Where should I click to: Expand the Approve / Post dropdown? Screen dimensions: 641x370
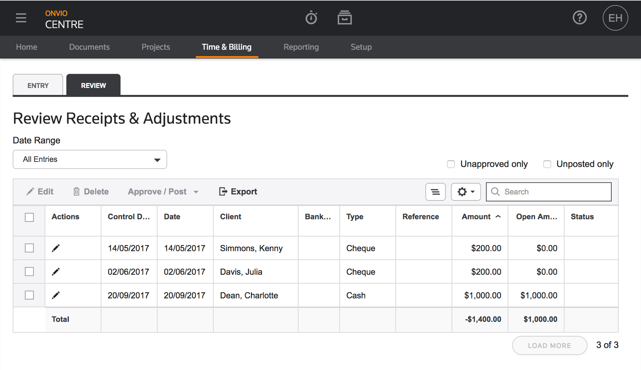[163, 192]
